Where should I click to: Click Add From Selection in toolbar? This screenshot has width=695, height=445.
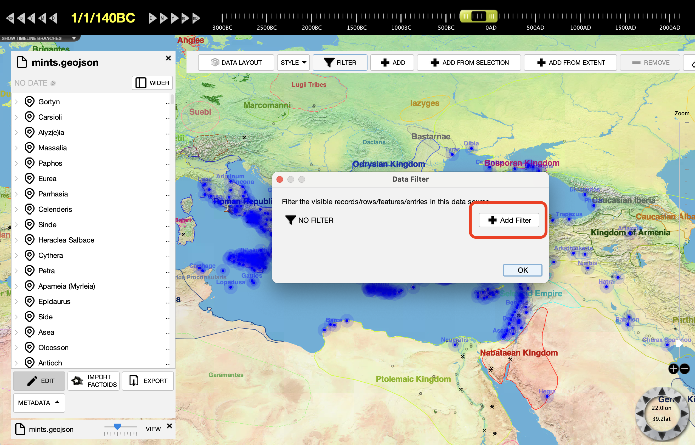pyautogui.click(x=468, y=63)
